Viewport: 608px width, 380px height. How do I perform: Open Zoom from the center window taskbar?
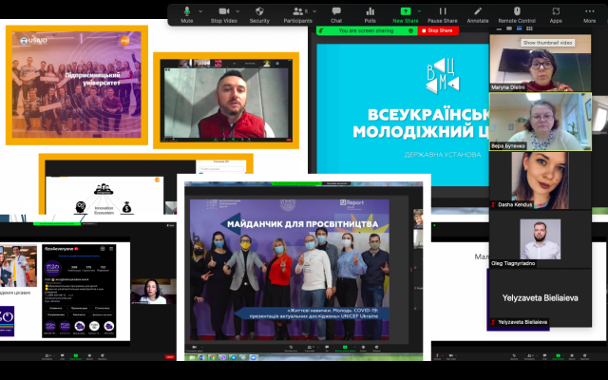tap(254, 357)
